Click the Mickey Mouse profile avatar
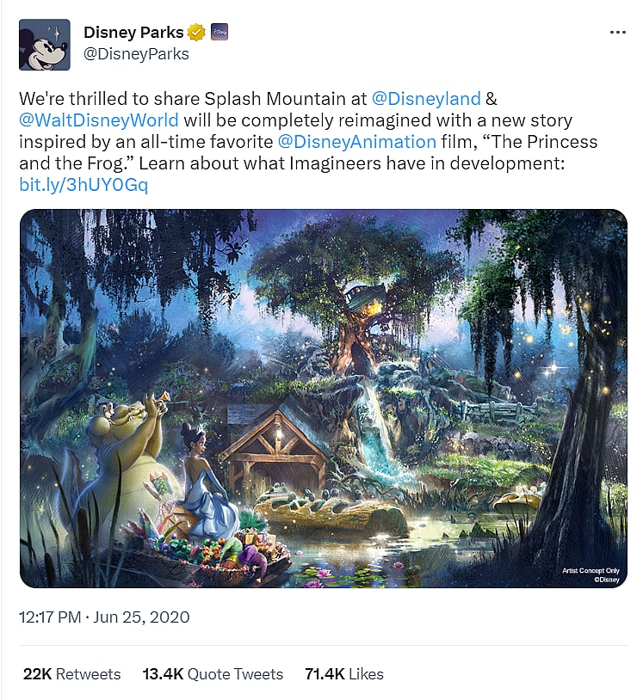 coord(44,44)
